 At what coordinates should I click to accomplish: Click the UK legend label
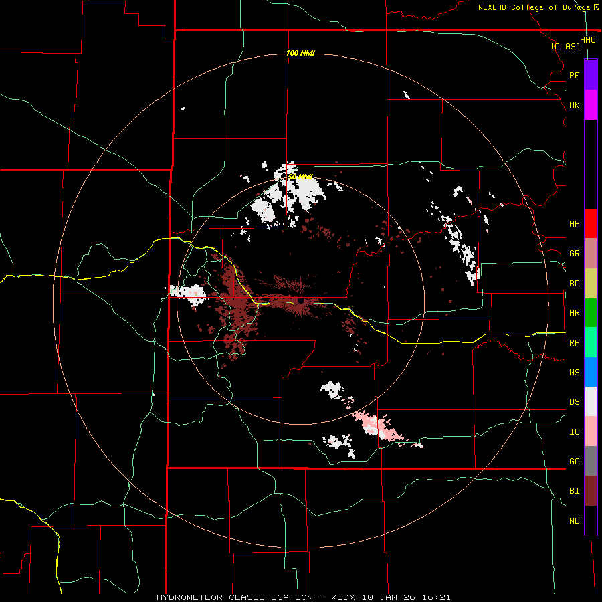point(575,105)
